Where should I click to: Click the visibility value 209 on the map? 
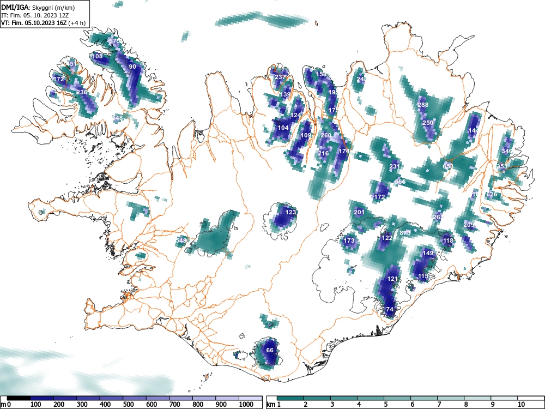tap(469, 225)
